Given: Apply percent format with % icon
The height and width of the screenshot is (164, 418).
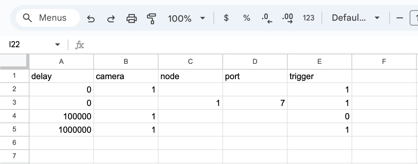Looking at the screenshot, I should tap(246, 18).
